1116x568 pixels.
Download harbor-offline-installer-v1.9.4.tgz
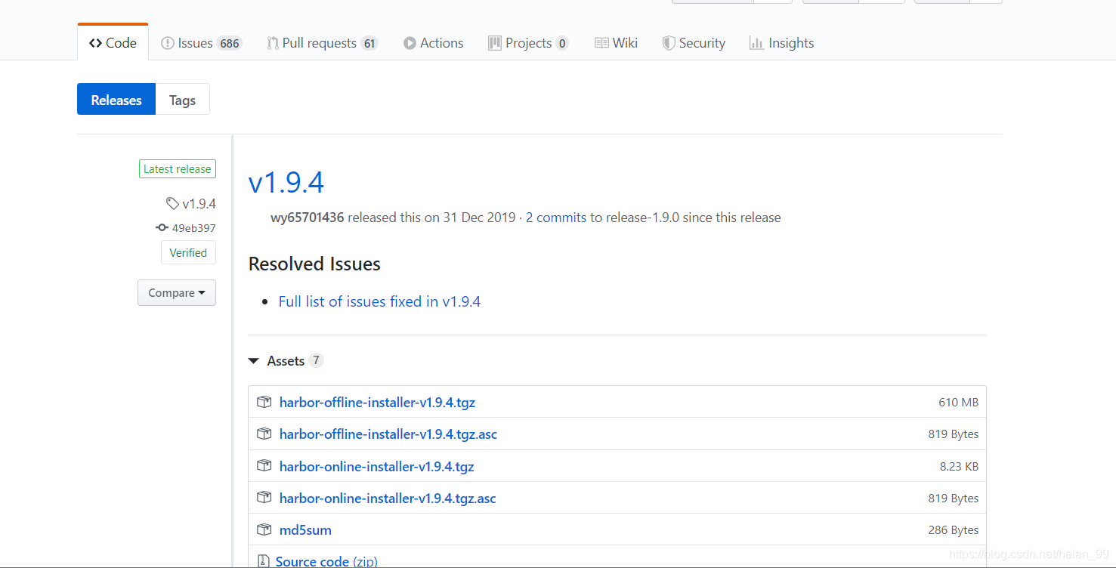pos(377,403)
